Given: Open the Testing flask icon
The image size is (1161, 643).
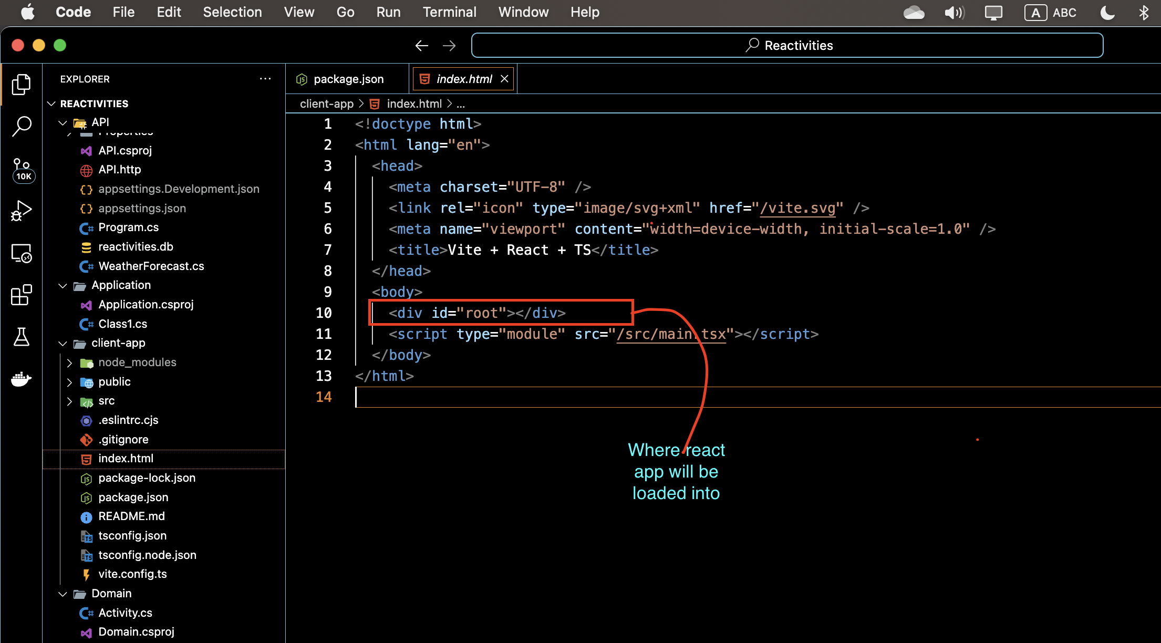Looking at the screenshot, I should [x=22, y=337].
